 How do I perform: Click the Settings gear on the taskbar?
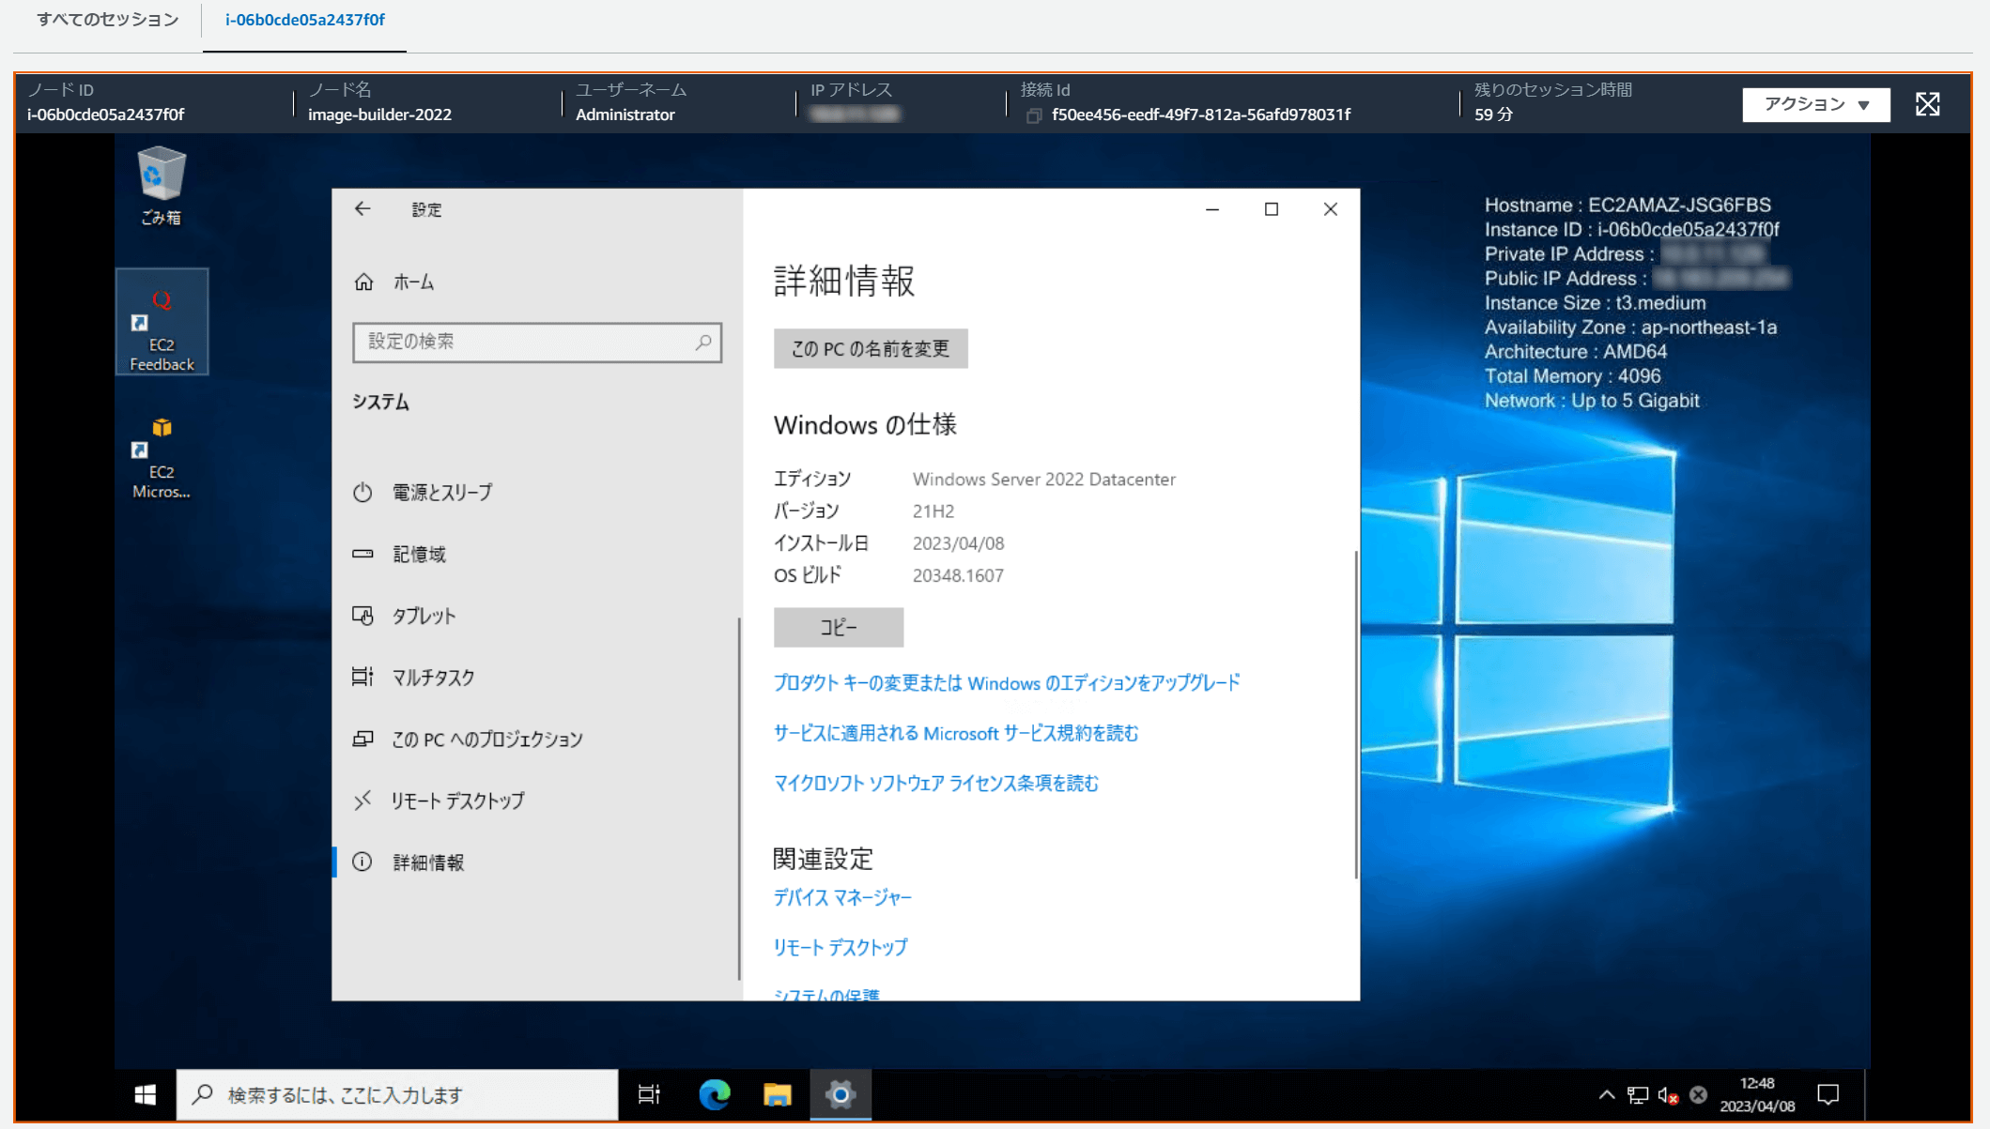841,1095
